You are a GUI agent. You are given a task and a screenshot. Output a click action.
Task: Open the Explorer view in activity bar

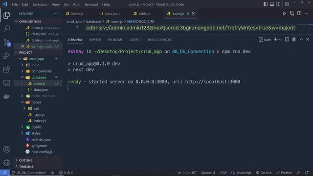click(x=6, y=15)
